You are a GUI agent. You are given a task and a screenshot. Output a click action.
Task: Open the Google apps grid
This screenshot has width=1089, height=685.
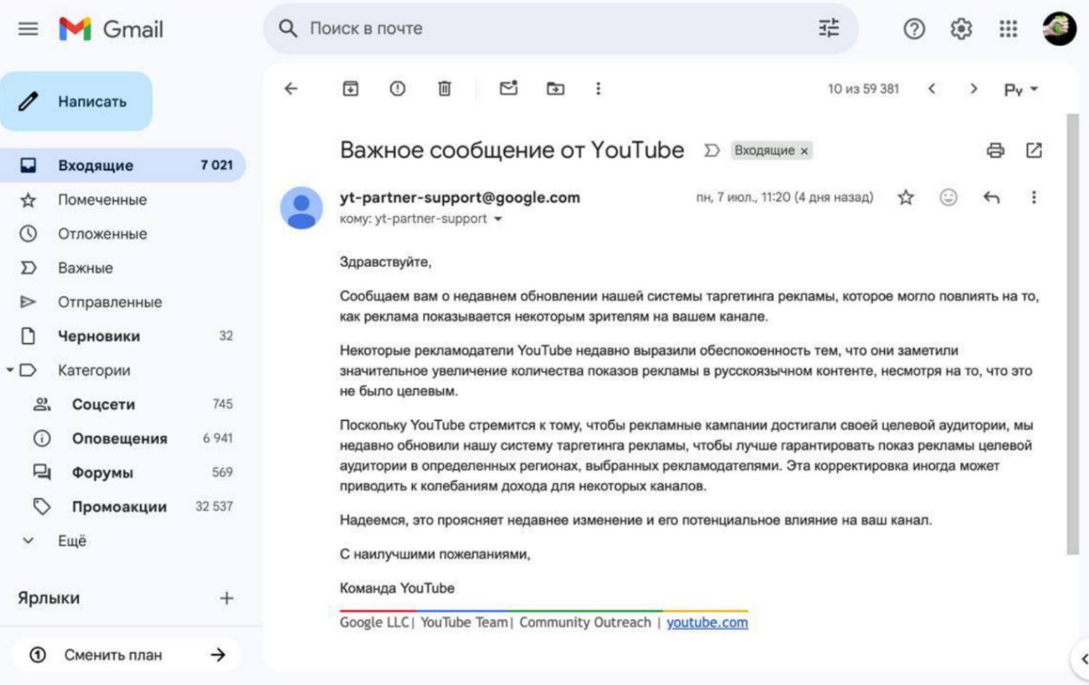(1008, 29)
